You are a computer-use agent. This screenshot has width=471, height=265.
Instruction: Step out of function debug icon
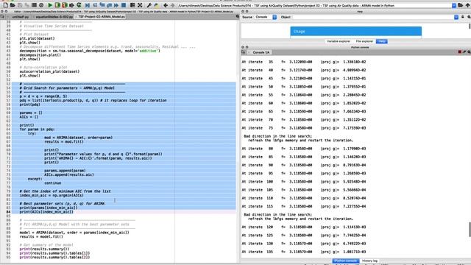110,5
